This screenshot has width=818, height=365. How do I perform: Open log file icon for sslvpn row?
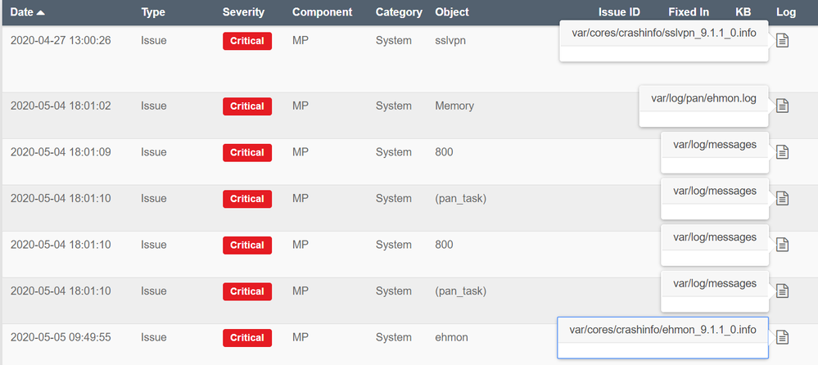coord(782,42)
